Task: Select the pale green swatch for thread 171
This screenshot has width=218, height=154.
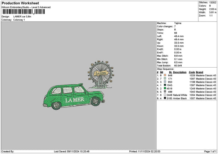Action: tap(165, 78)
